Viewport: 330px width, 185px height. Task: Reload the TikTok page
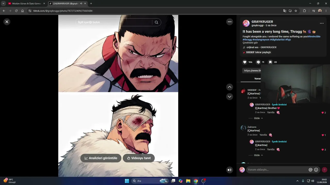pos(16,11)
